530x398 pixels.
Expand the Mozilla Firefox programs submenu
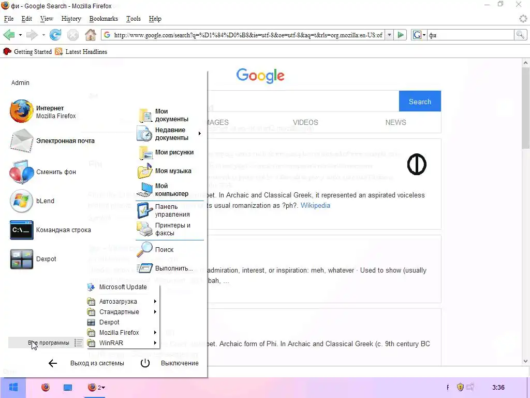click(x=122, y=332)
